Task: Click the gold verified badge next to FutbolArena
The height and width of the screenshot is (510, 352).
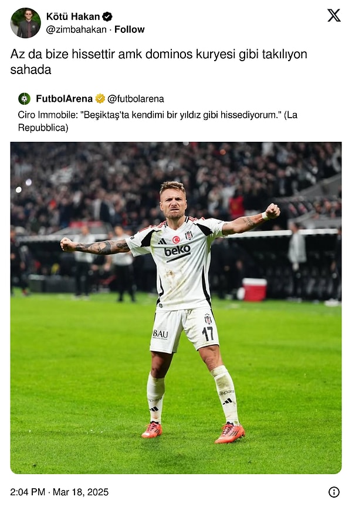Action: 100,99
